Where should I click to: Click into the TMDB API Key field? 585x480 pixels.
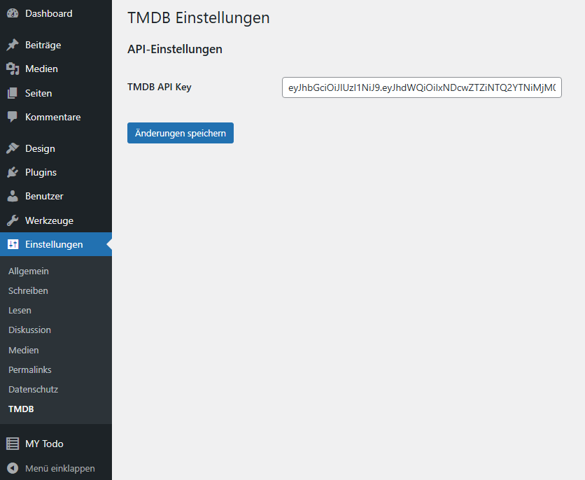coord(421,87)
